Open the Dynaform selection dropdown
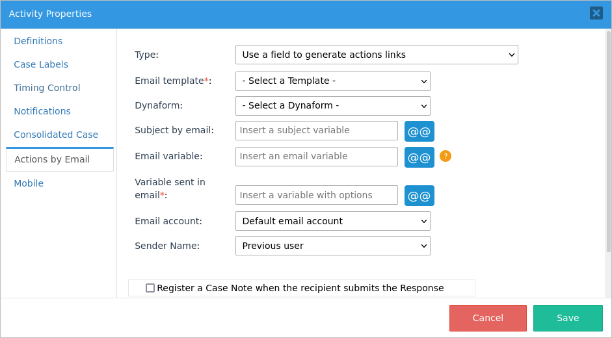612x338 pixels. (x=332, y=106)
